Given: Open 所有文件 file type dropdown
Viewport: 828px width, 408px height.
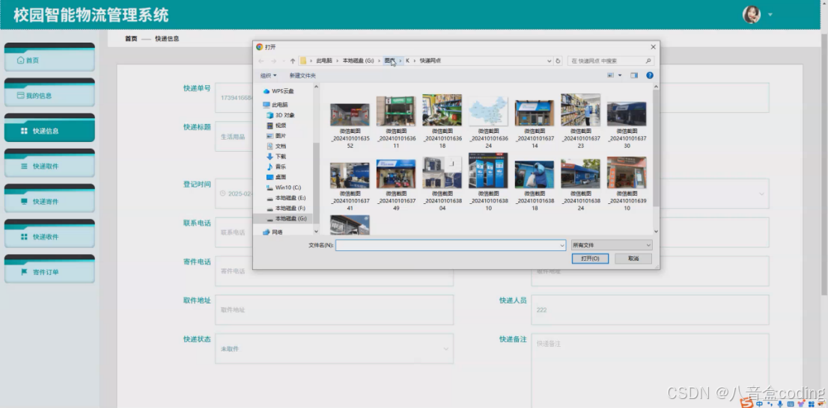Looking at the screenshot, I should [612, 245].
